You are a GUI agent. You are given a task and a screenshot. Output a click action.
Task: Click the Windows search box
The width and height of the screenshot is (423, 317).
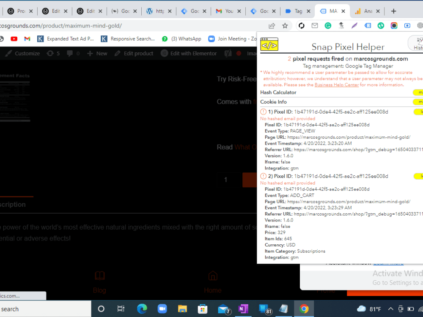[45, 309]
